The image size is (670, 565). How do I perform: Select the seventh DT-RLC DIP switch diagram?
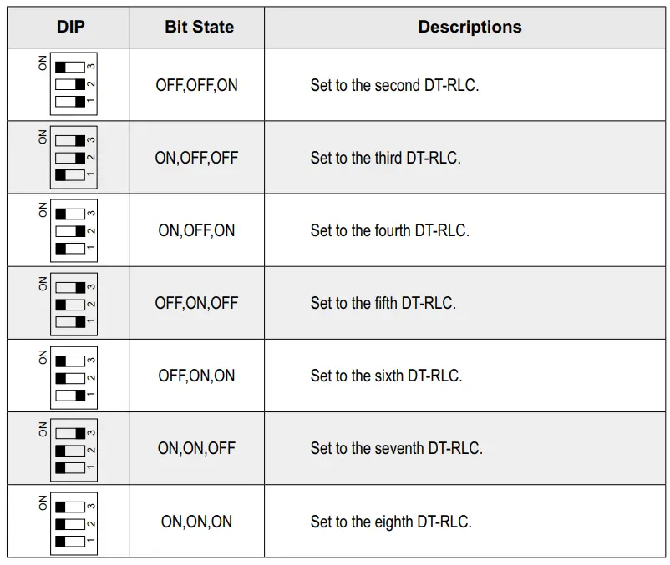74,449
